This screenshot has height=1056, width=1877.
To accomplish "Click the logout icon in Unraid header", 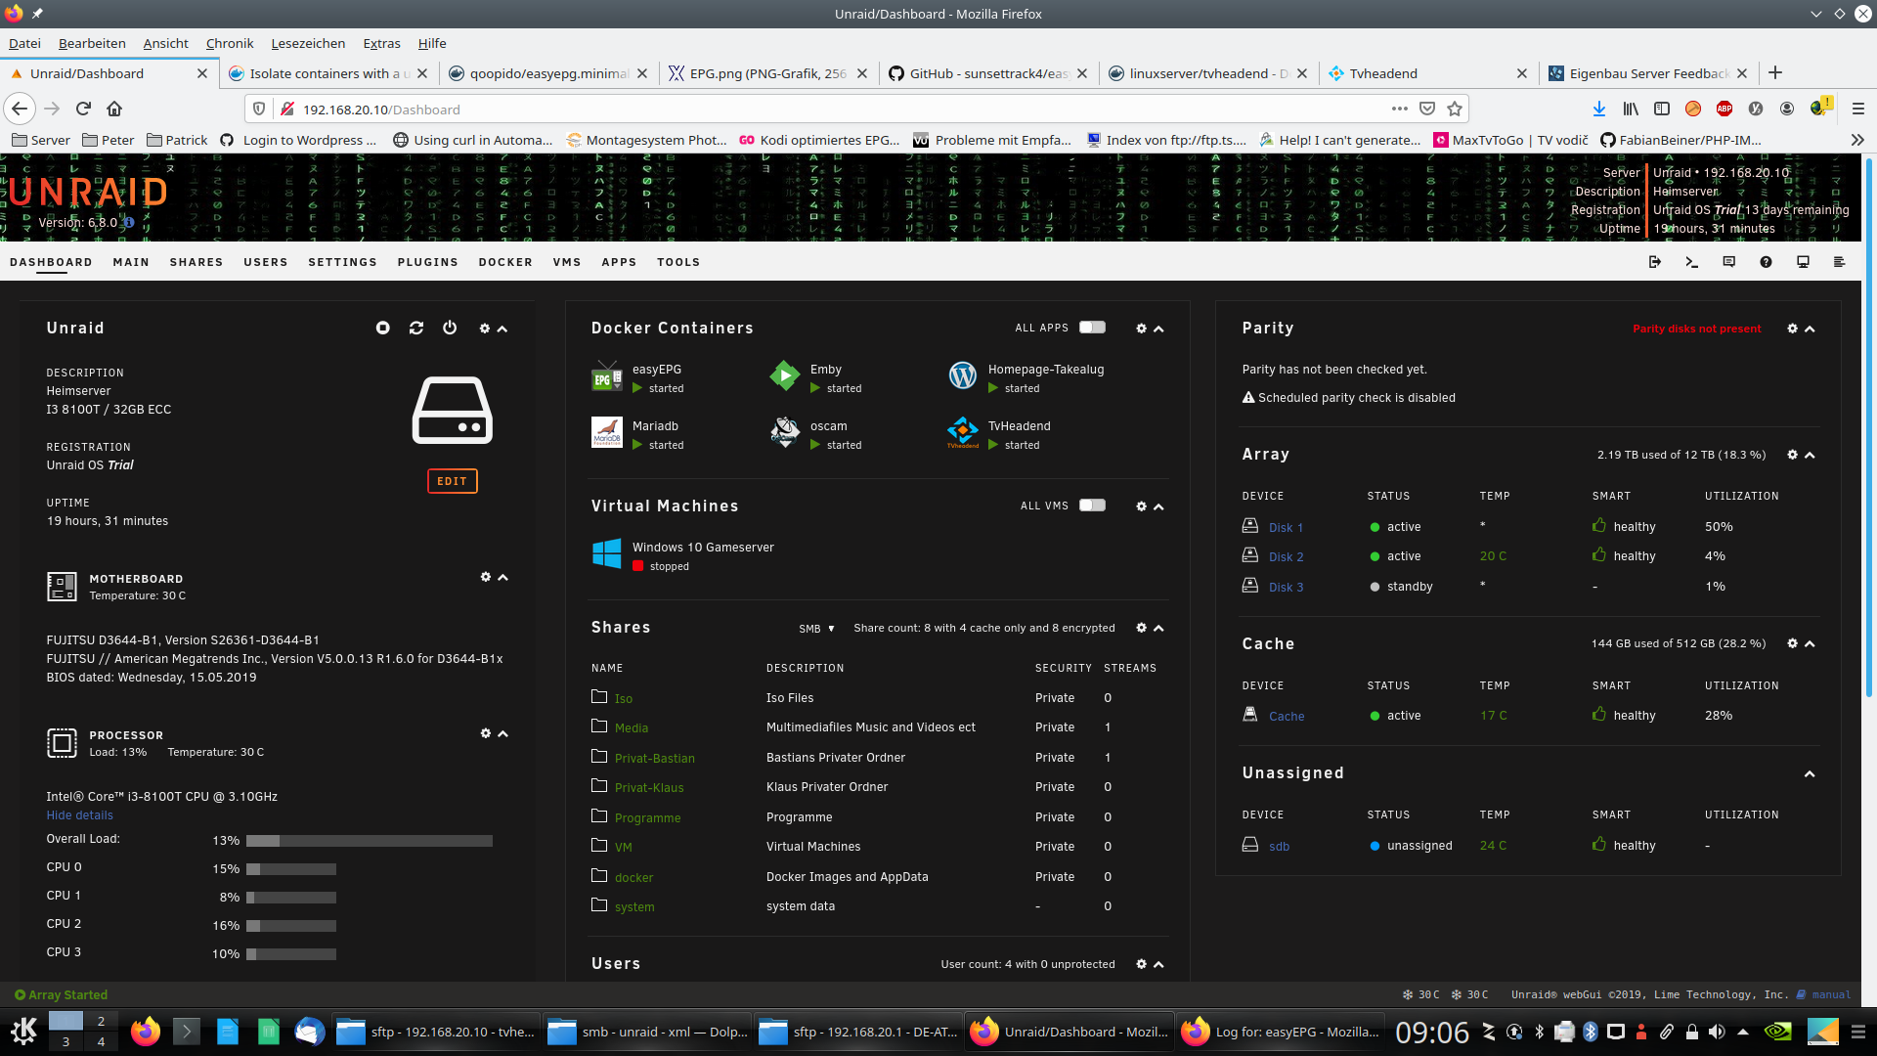I will coord(1655,262).
